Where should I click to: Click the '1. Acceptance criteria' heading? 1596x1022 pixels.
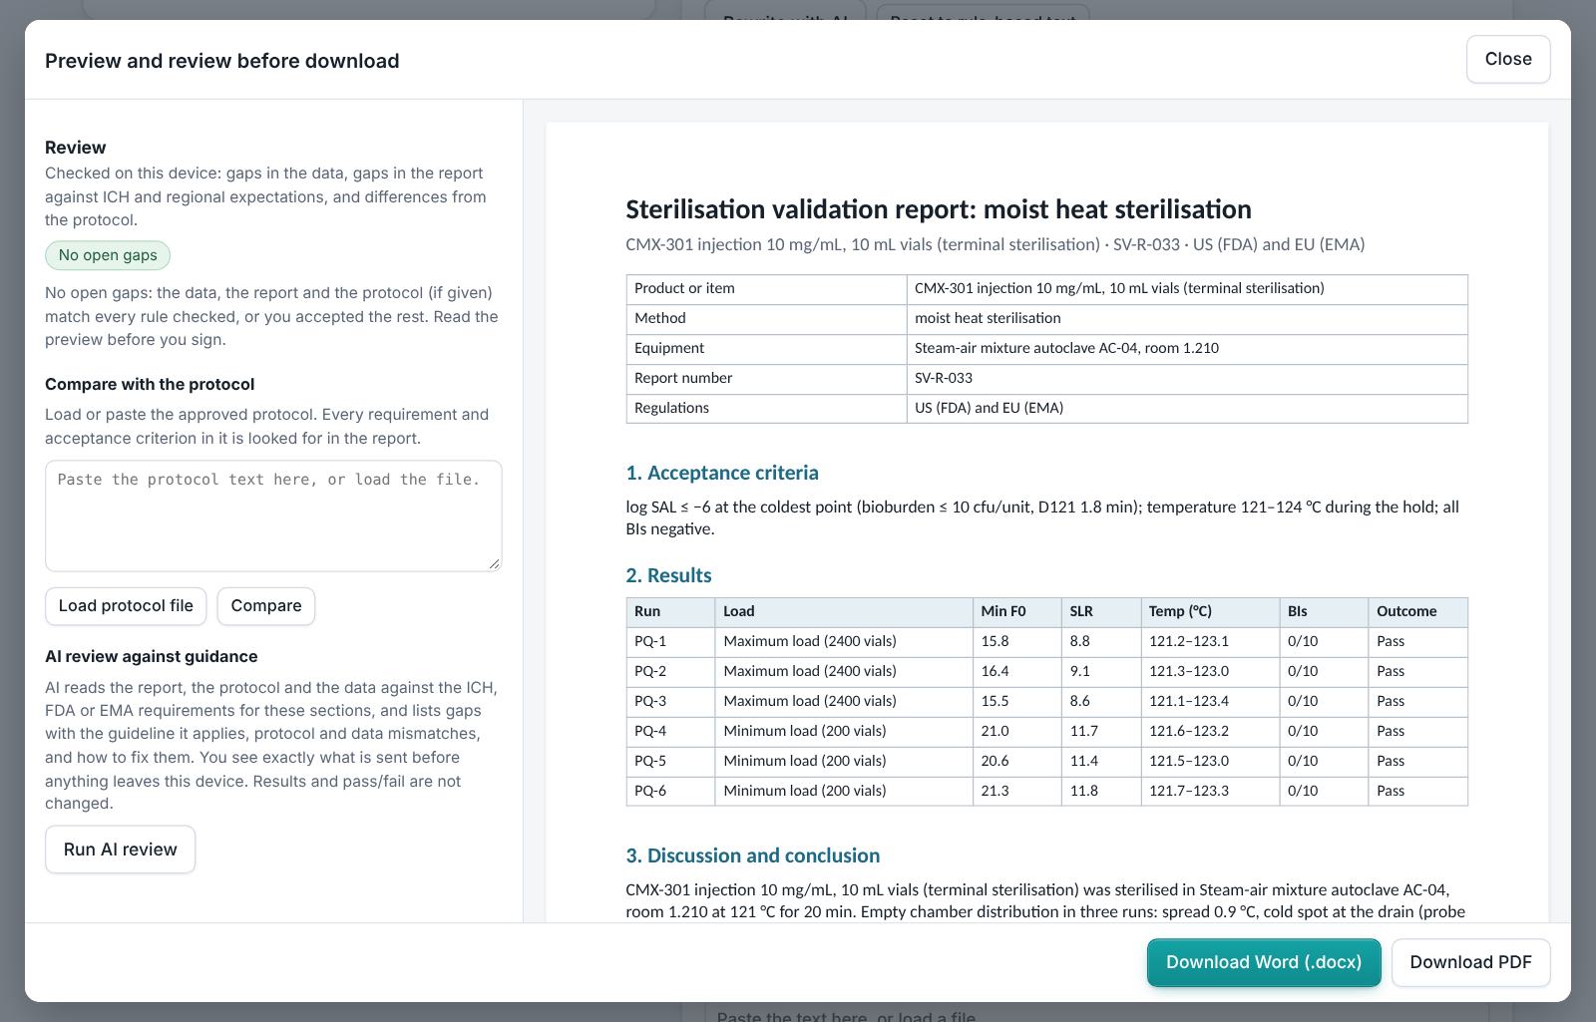722,473
